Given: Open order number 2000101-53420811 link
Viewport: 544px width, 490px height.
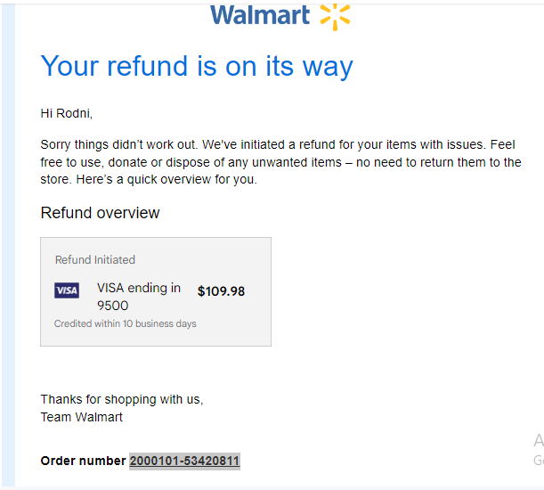Looking at the screenshot, I should (x=184, y=461).
